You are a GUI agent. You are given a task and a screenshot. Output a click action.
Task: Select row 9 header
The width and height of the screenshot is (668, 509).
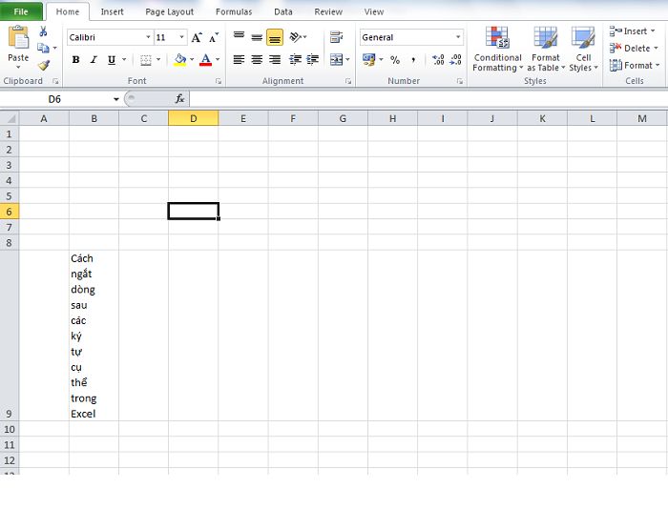[10, 336]
